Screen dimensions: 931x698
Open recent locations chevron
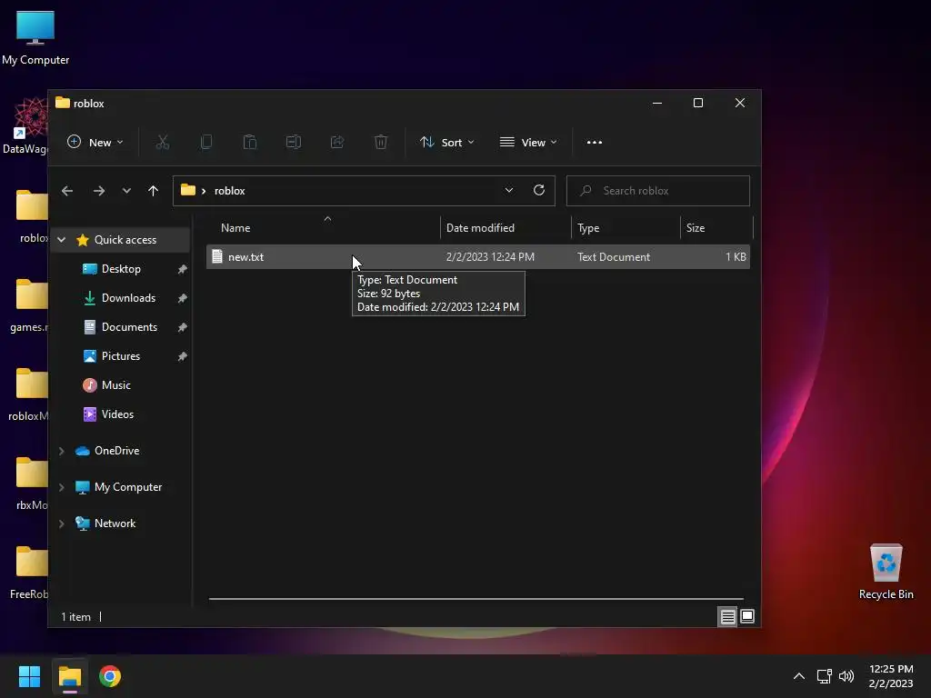(x=126, y=191)
